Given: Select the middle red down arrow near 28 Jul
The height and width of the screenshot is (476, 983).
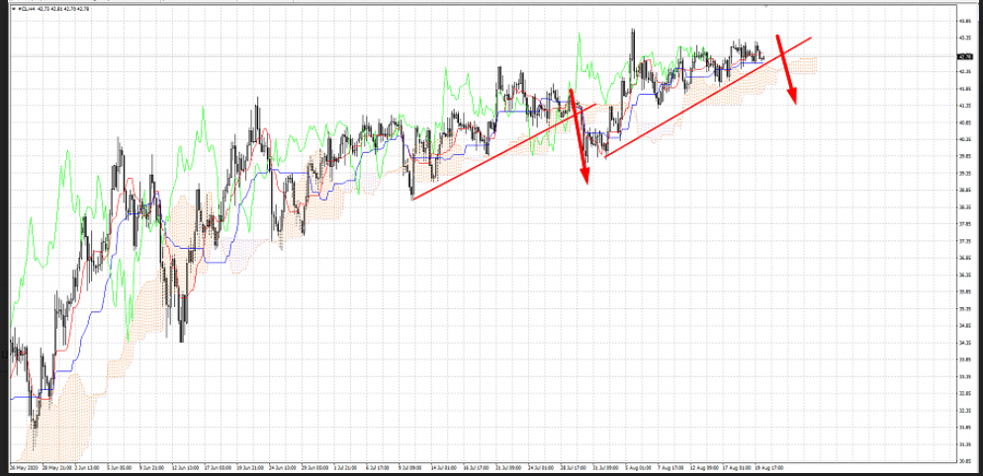Looking at the screenshot, I should pos(578,133).
